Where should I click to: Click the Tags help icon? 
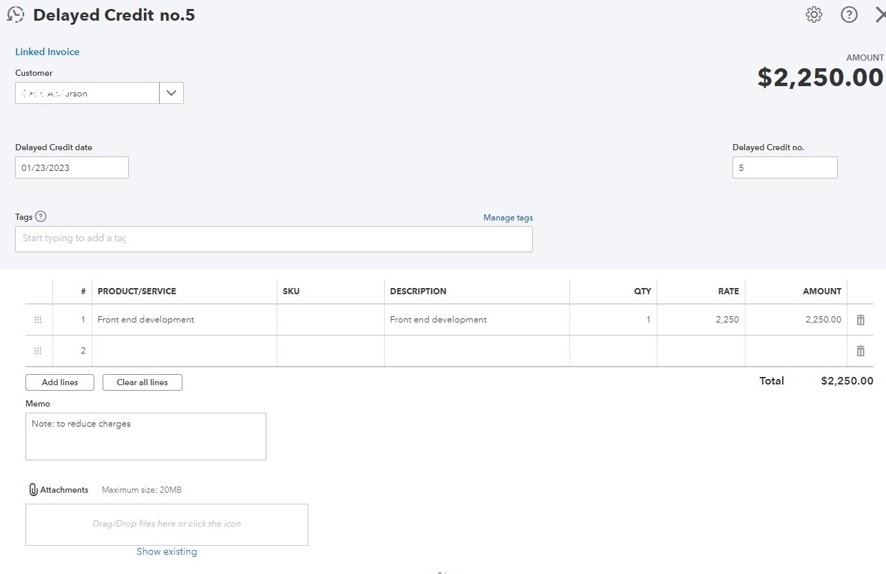point(41,216)
